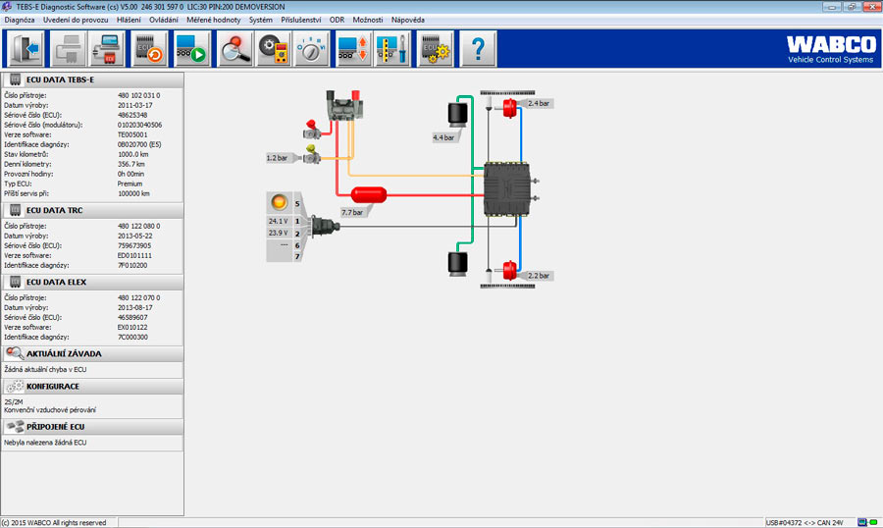Click 'Žádná aktuální chyba v ECU' message
This screenshot has width=883, height=528.
[45, 370]
